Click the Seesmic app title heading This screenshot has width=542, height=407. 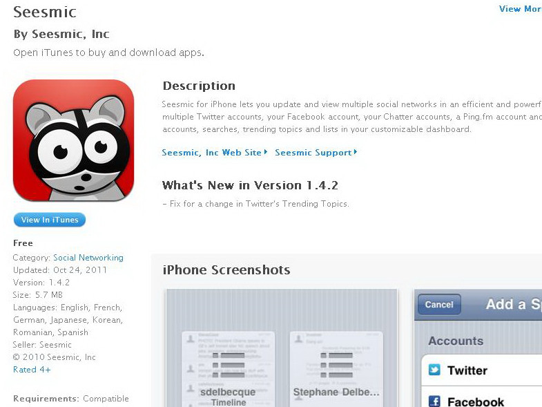(45, 12)
